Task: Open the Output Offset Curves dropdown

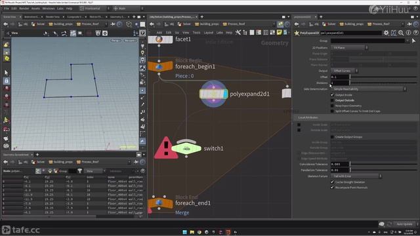Action: 345,71
